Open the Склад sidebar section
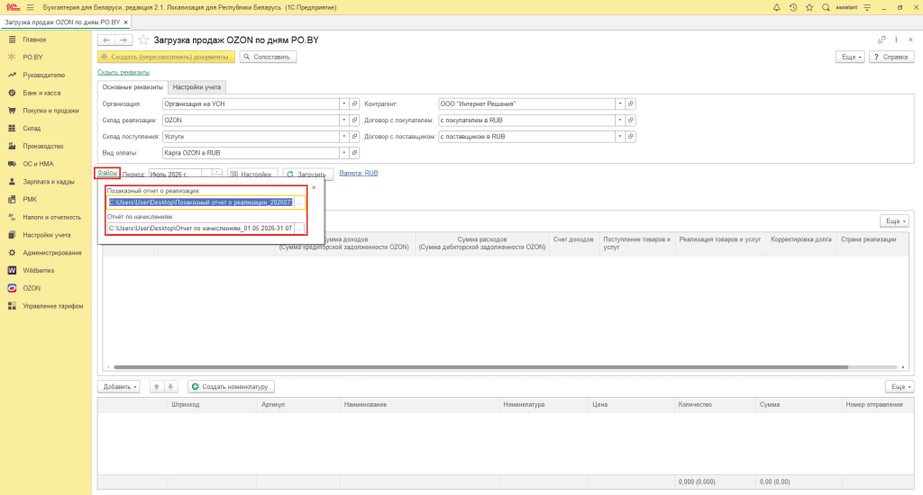The width and height of the screenshot is (923, 495). click(32, 128)
